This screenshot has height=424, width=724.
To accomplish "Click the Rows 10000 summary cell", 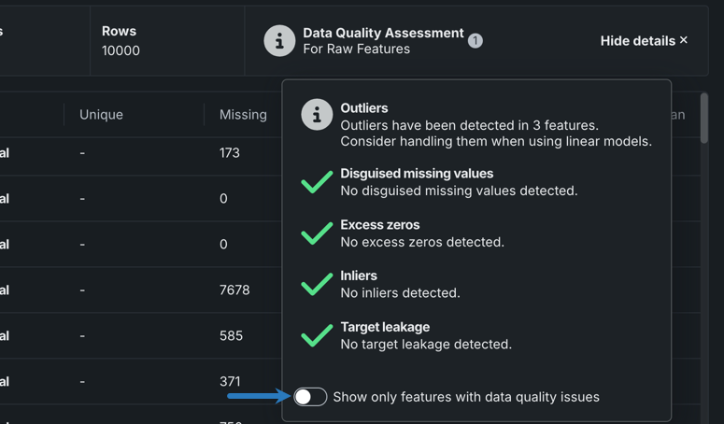I will coord(121,41).
